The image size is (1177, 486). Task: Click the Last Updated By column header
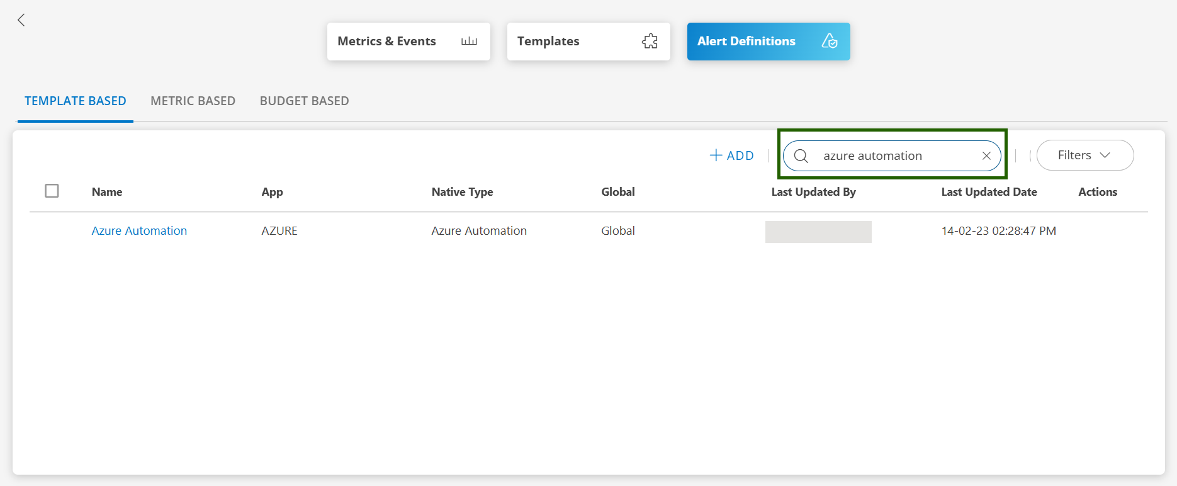click(813, 192)
